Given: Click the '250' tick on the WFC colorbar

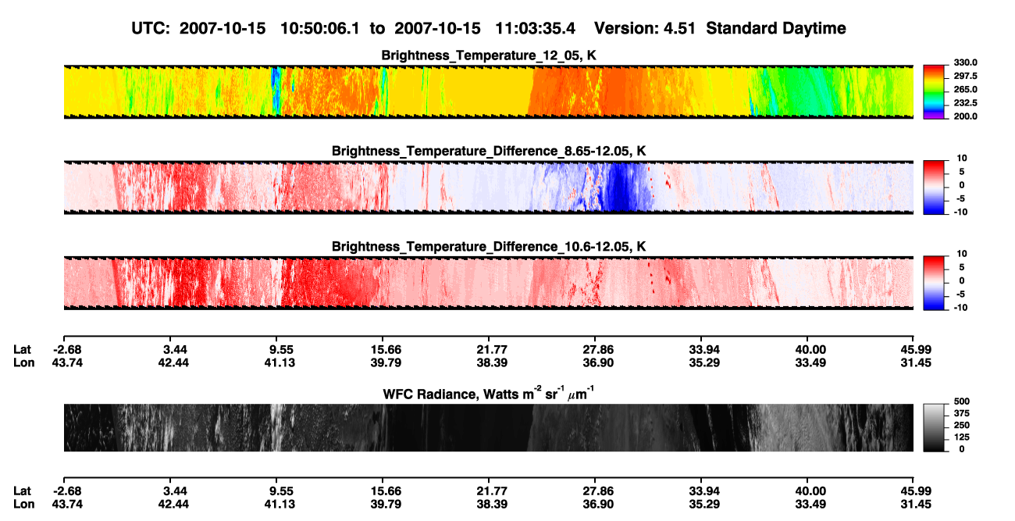Looking at the screenshot, I should 960,426.
